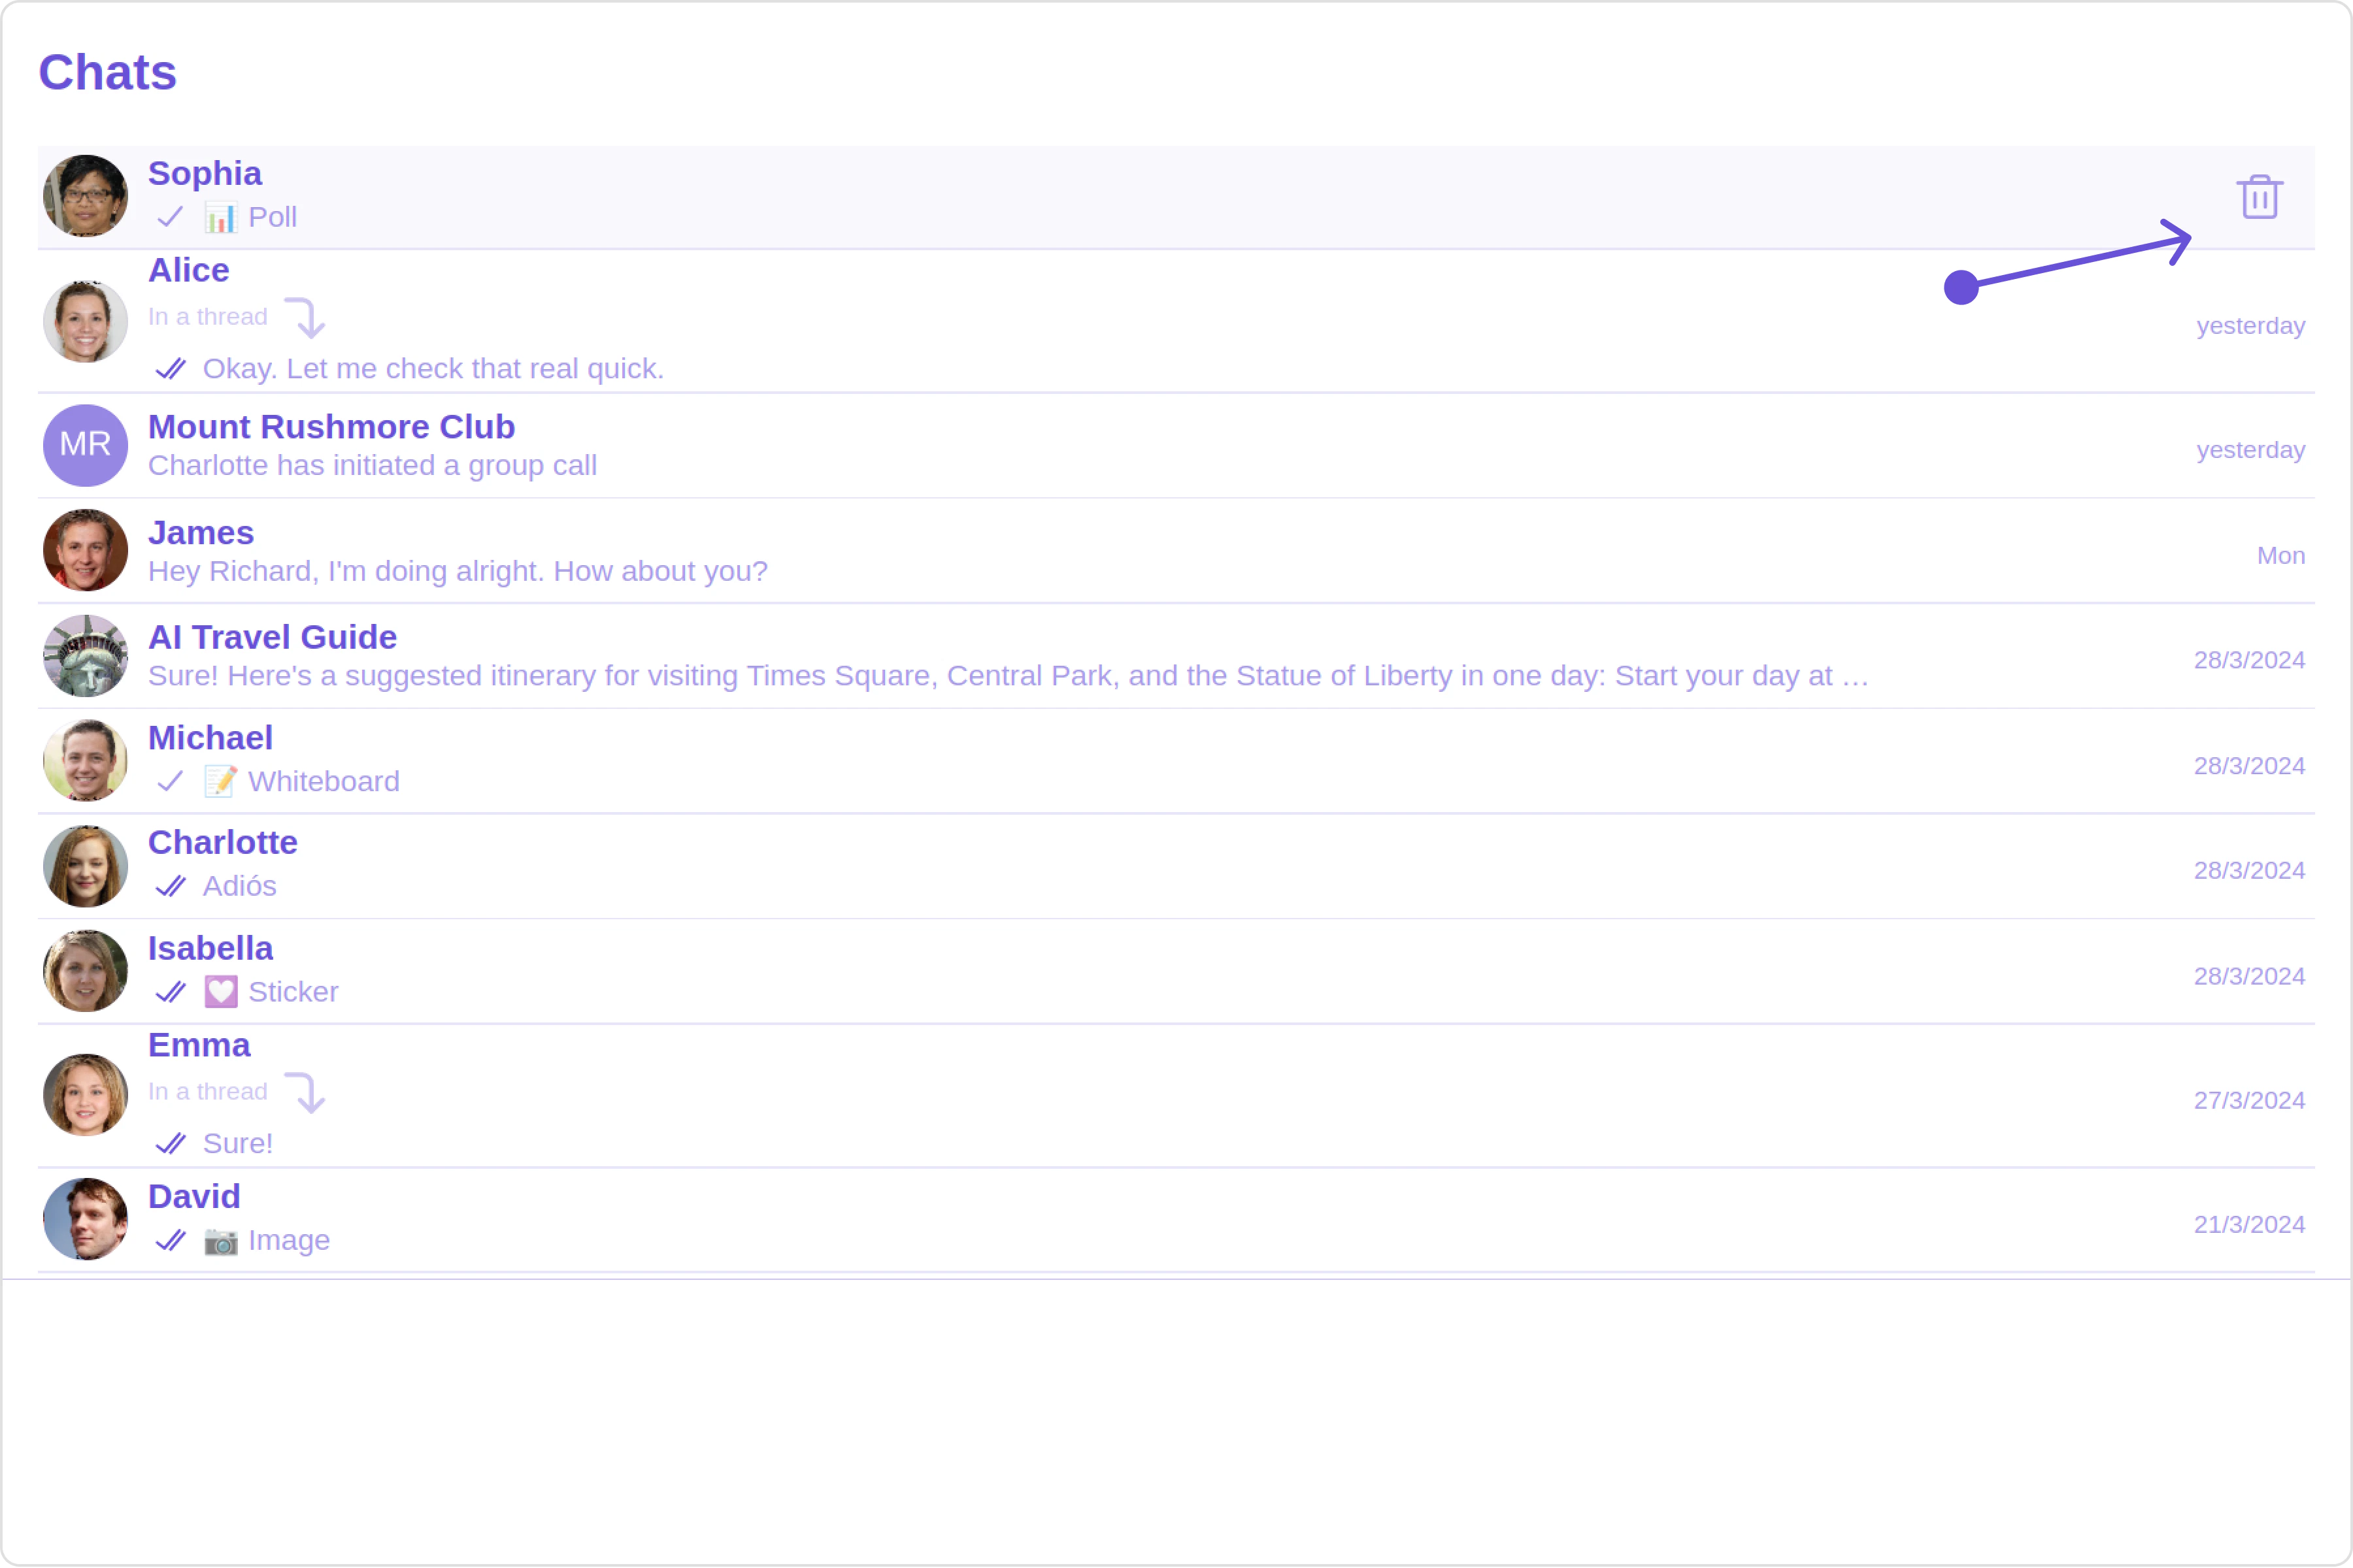Open Sophia's profile photo
The height and width of the screenshot is (1568, 2353).
pyautogui.click(x=85, y=196)
